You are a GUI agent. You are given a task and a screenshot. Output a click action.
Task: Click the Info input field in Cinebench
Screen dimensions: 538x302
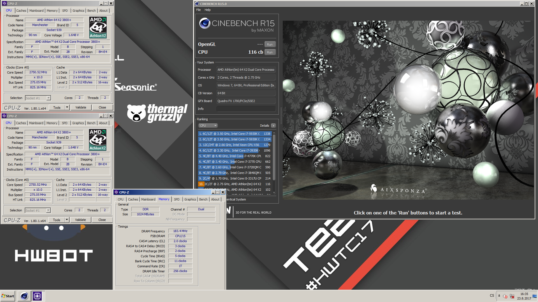coord(246,109)
